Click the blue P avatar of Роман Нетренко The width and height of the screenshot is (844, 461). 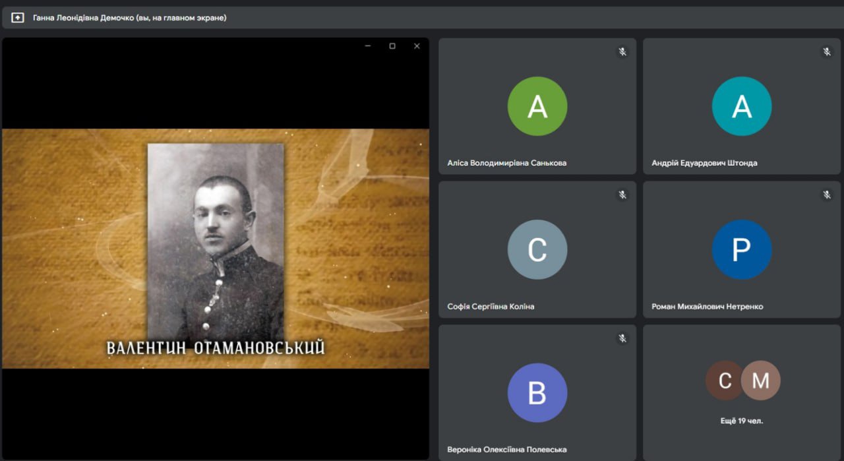click(x=742, y=250)
